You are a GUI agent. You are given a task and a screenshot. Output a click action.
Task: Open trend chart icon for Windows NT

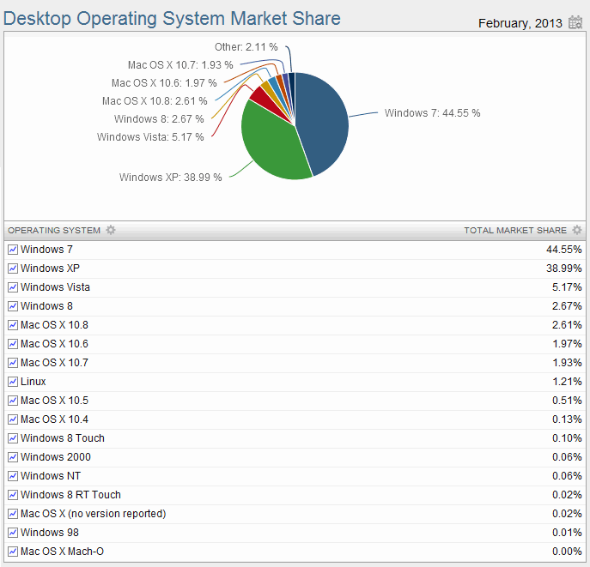pyautogui.click(x=13, y=476)
